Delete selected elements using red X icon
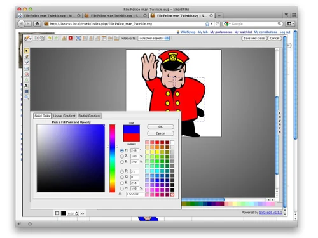This screenshot has height=238, width=318. pyautogui.click(x=71, y=38)
